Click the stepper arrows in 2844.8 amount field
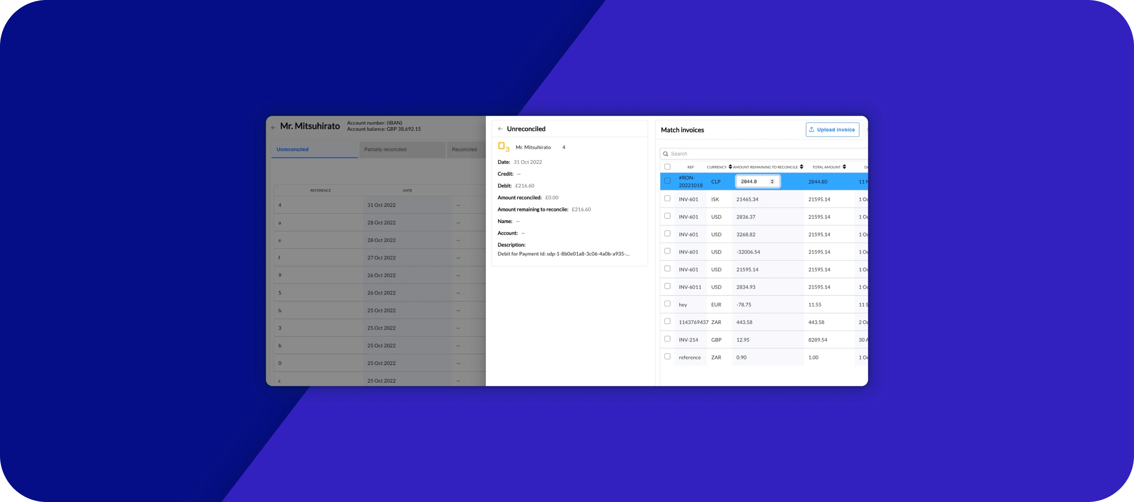Screen dimensions: 1134x502 point(772,182)
